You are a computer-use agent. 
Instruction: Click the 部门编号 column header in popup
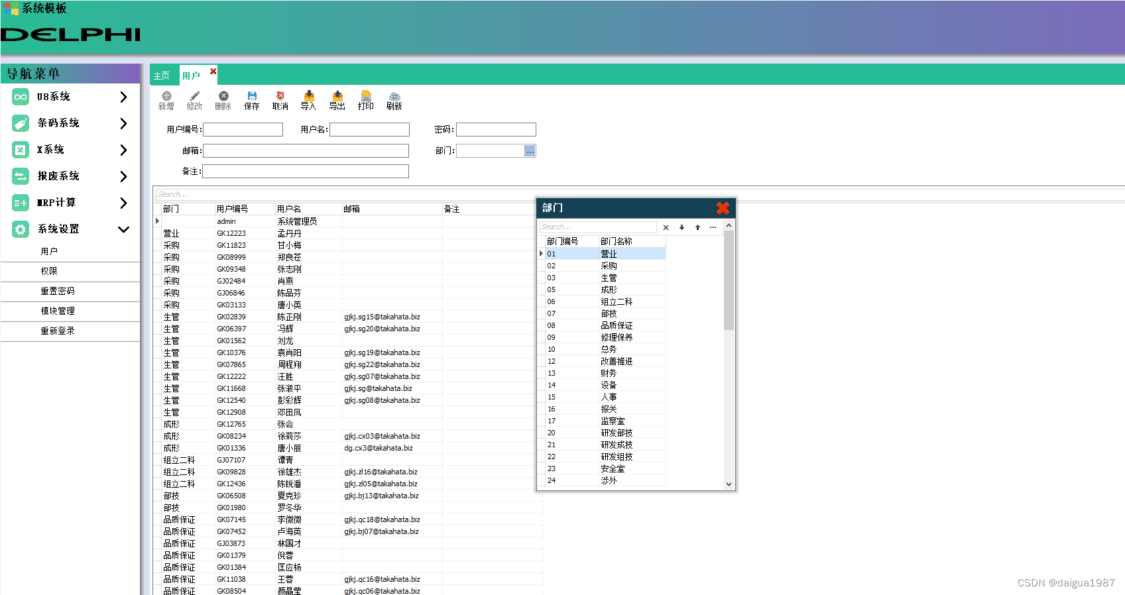click(x=571, y=241)
